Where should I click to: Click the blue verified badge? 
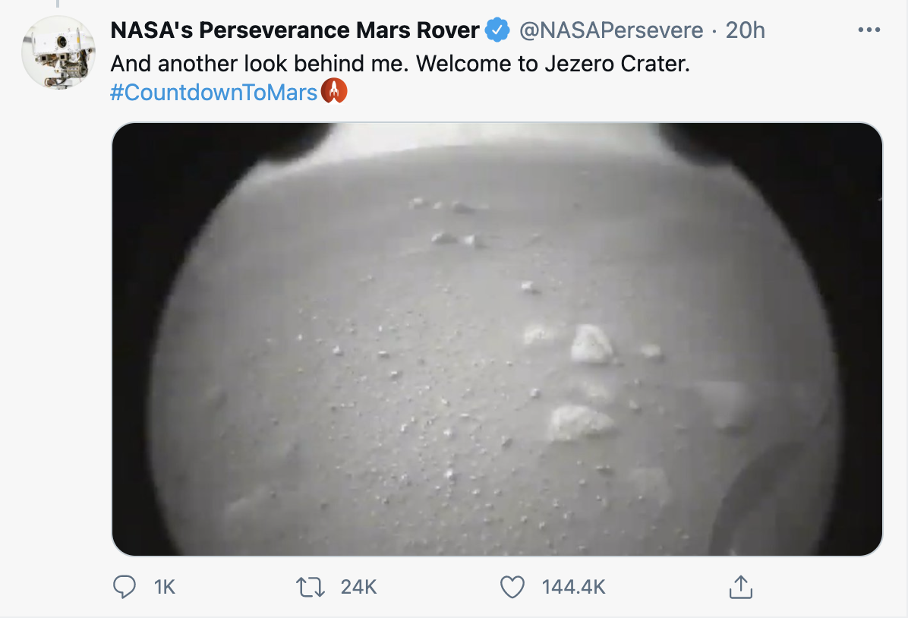coord(497,30)
